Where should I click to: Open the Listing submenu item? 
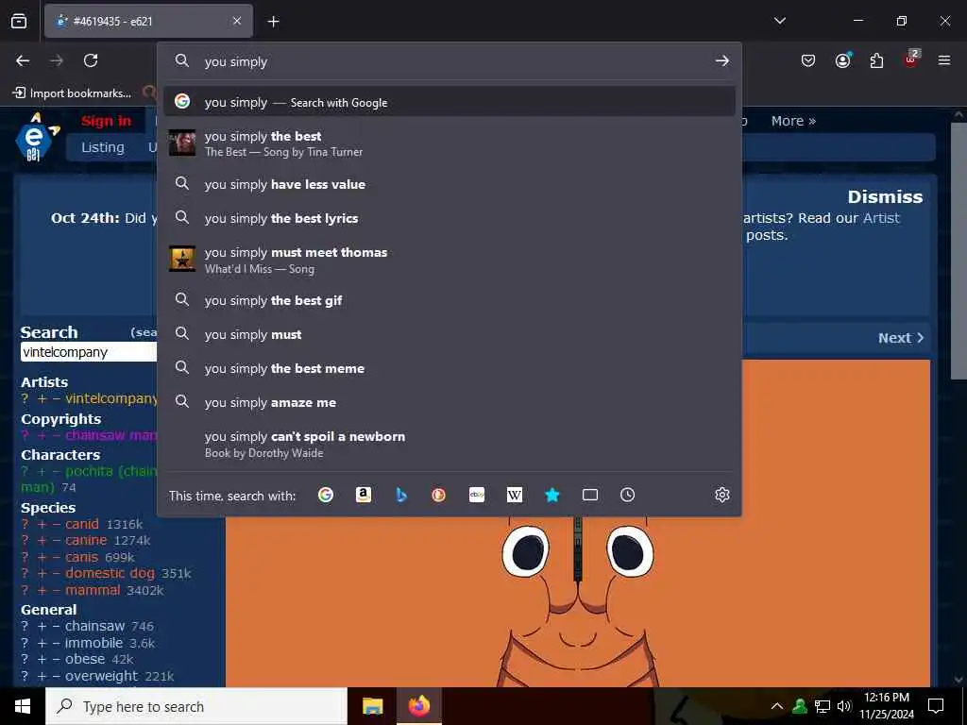click(x=103, y=147)
